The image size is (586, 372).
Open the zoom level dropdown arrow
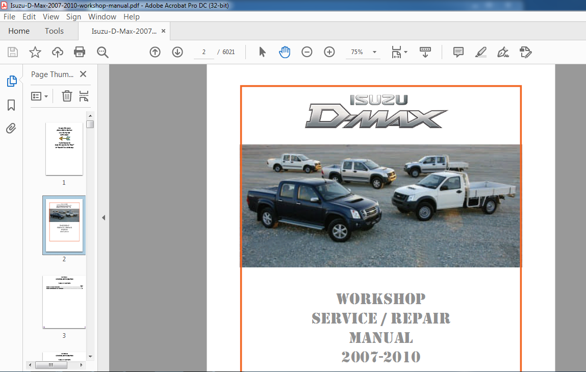point(374,52)
